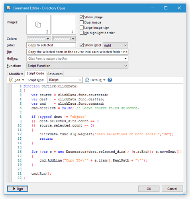Enable the Large image size checkbox
Viewport: 190px width, 199px height.
(x=82, y=27)
